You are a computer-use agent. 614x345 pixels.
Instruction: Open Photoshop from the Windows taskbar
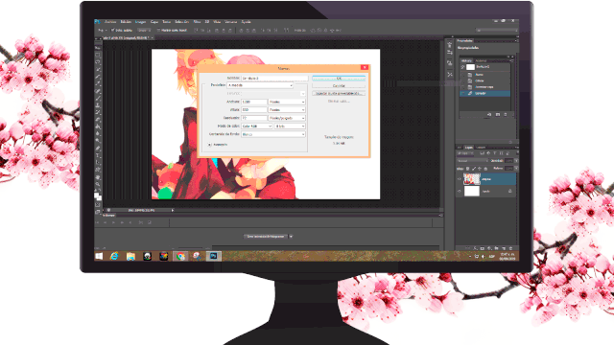tap(213, 256)
